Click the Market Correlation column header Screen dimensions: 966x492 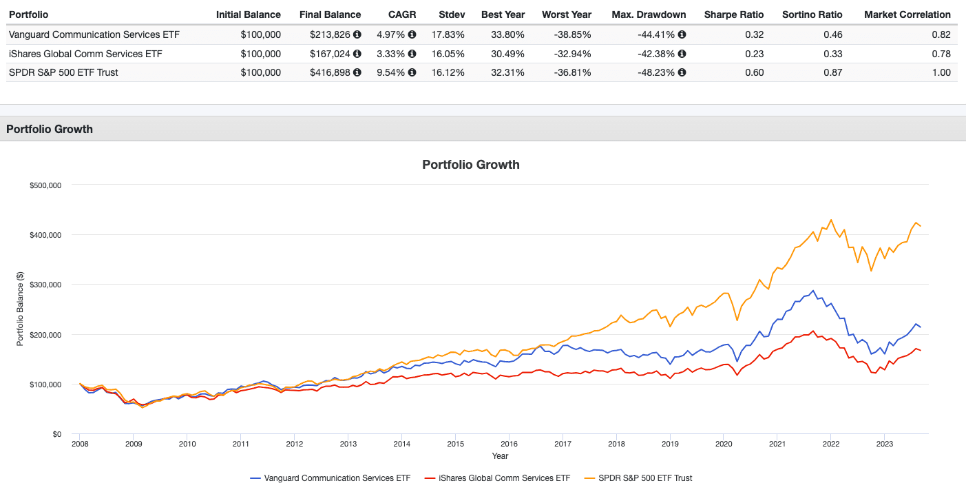point(907,14)
